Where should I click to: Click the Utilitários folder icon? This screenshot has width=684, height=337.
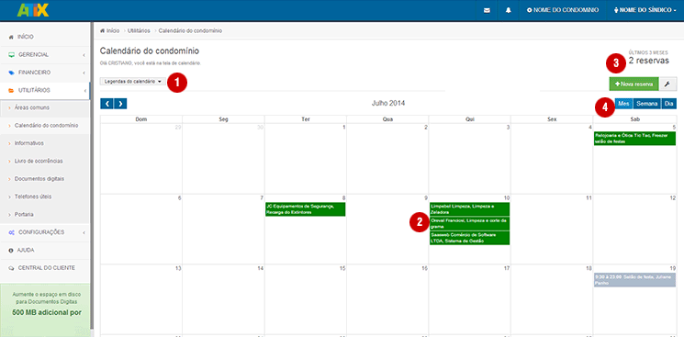(11, 90)
